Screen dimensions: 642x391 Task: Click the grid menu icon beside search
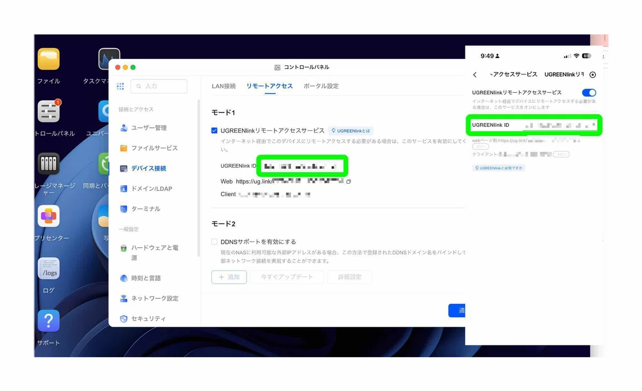(x=120, y=86)
